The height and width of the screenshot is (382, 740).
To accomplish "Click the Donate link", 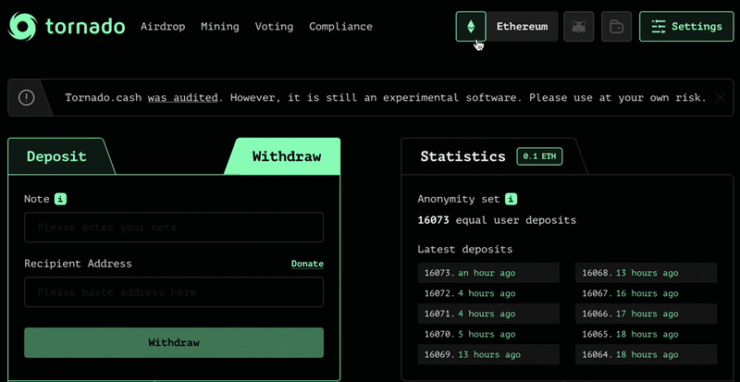I will [307, 264].
